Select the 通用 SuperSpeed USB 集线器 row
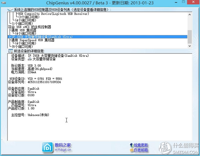This screenshot has height=156, width=200. [x=33, y=40]
